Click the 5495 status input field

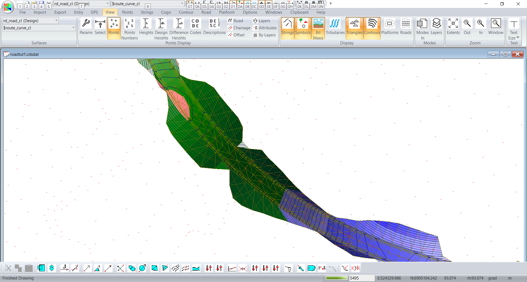[x=361, y=278]
